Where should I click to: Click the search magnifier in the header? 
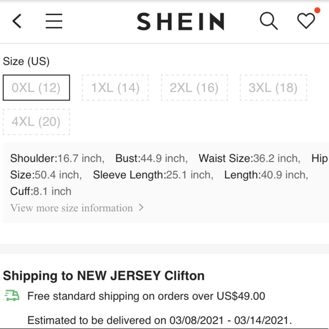tap(268, 21)
